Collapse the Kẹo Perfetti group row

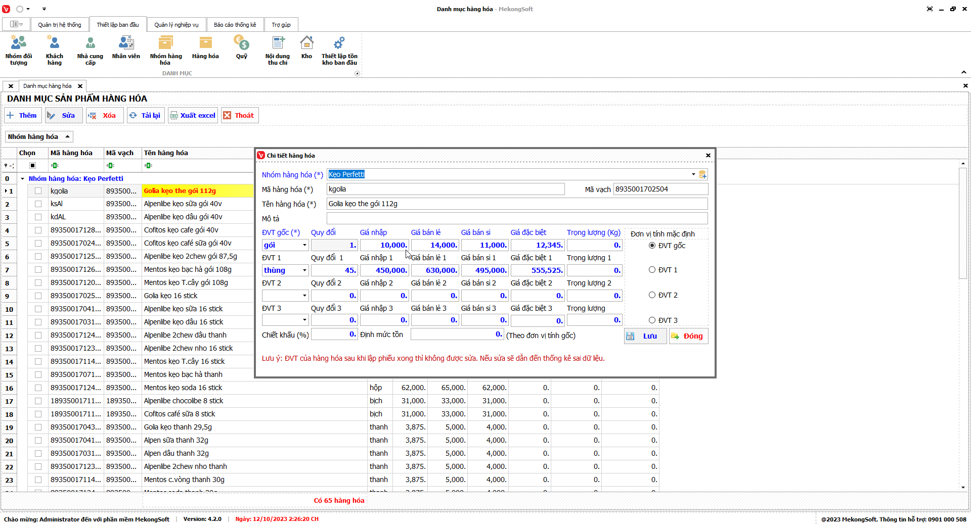[23, 179]
